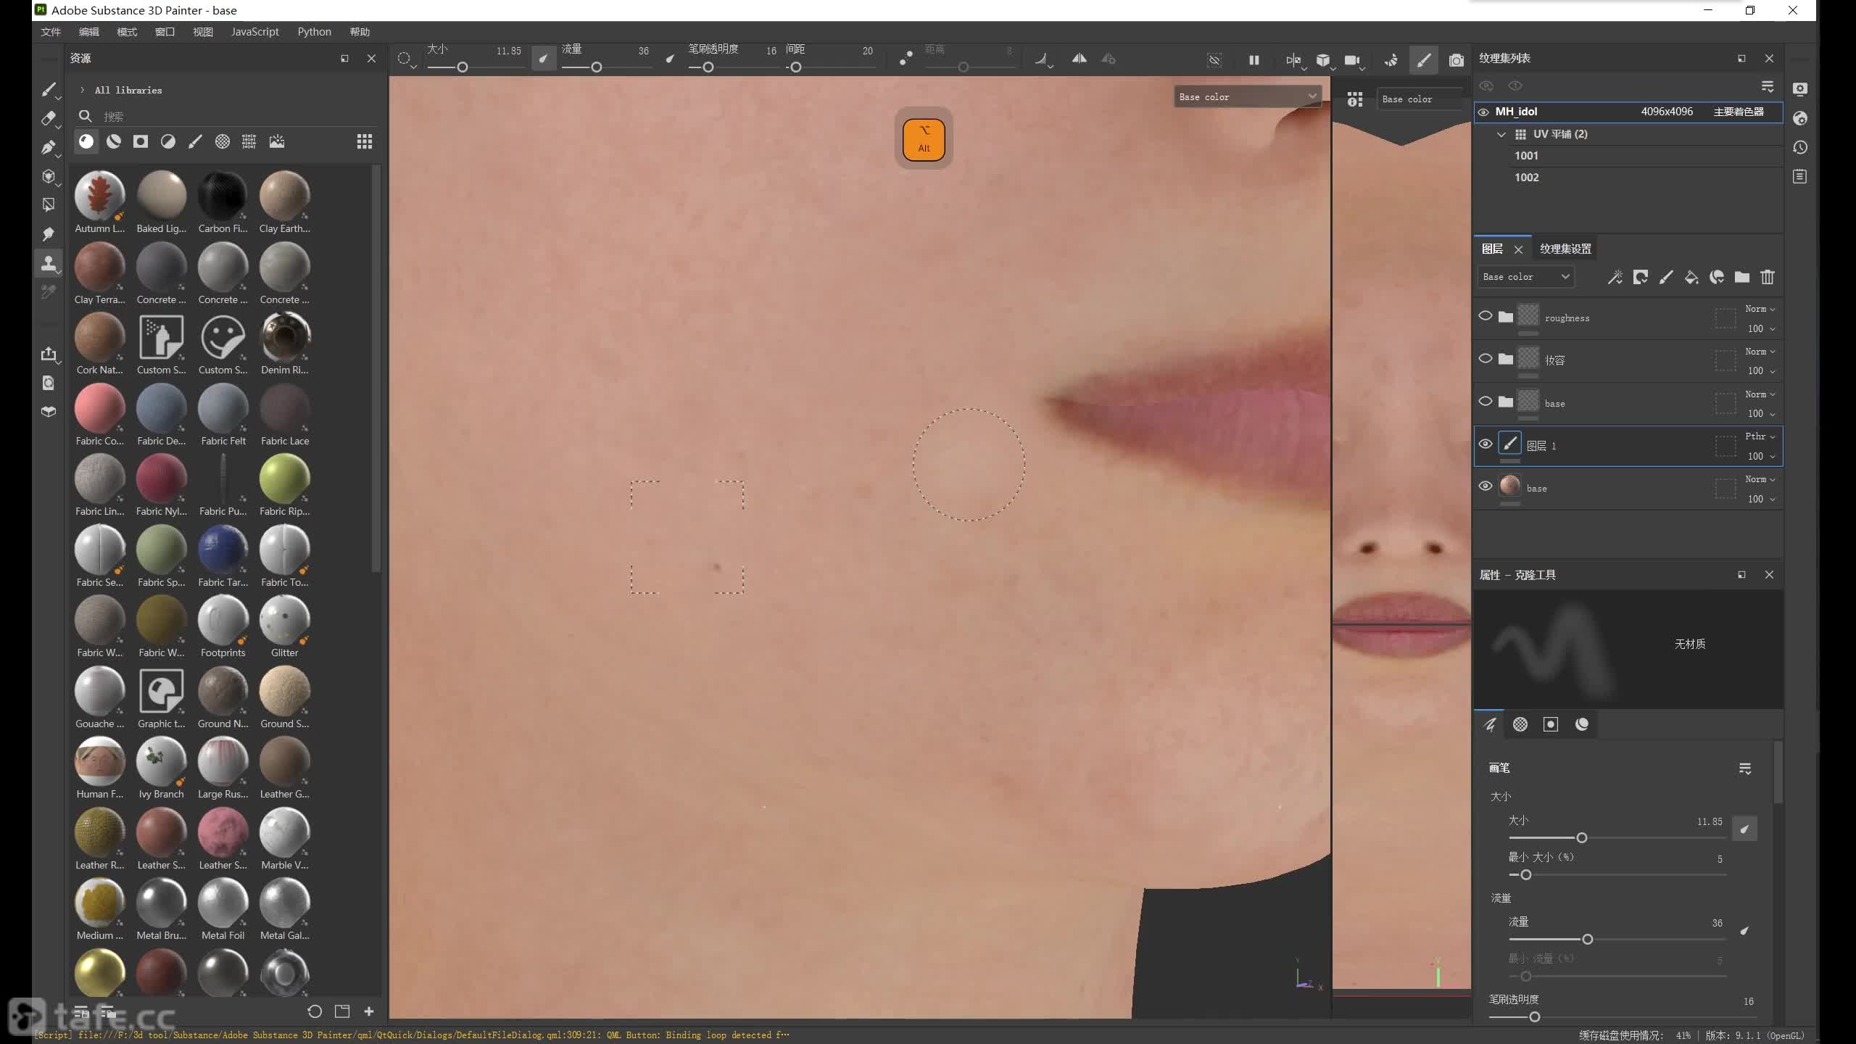Expand All libraries in assets panel
This screenshot has width=1856, height=1044.
[x=82, y=90]
